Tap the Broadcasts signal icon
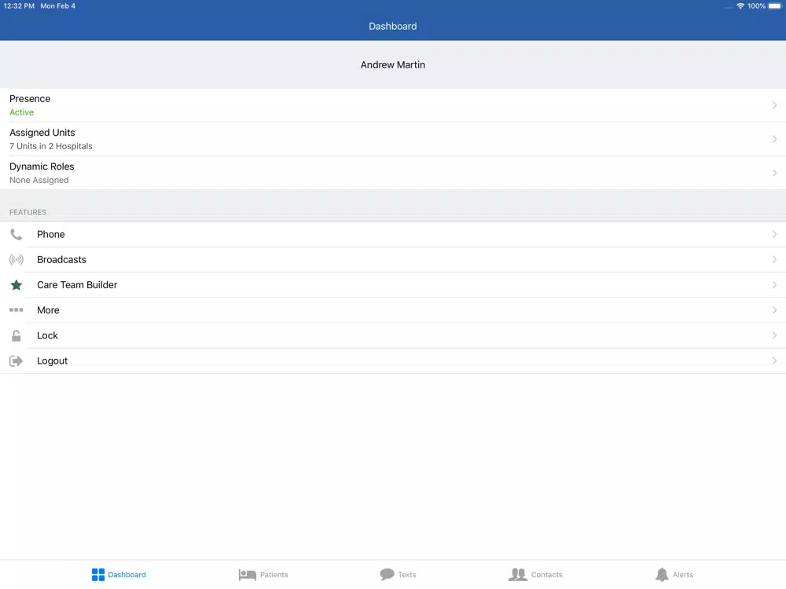Image resolution: width=786 pixels, height=589 pixels. (x=16, y=259)
